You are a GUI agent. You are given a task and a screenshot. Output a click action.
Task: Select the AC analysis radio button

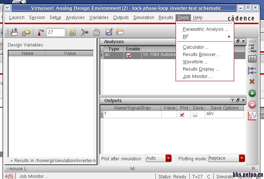[x=250, y=45]
